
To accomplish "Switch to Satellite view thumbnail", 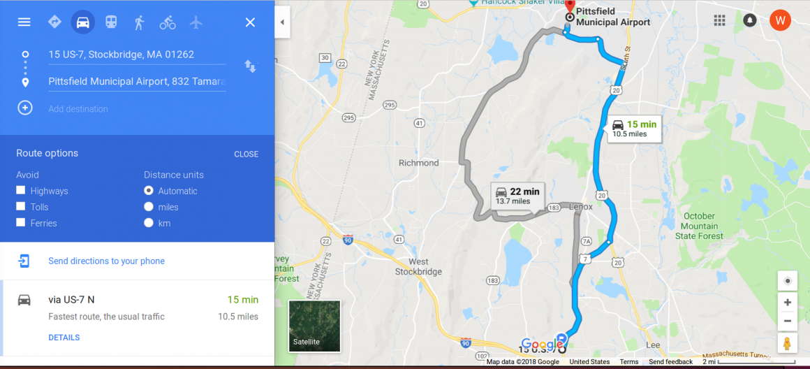I will click(315, 326).
